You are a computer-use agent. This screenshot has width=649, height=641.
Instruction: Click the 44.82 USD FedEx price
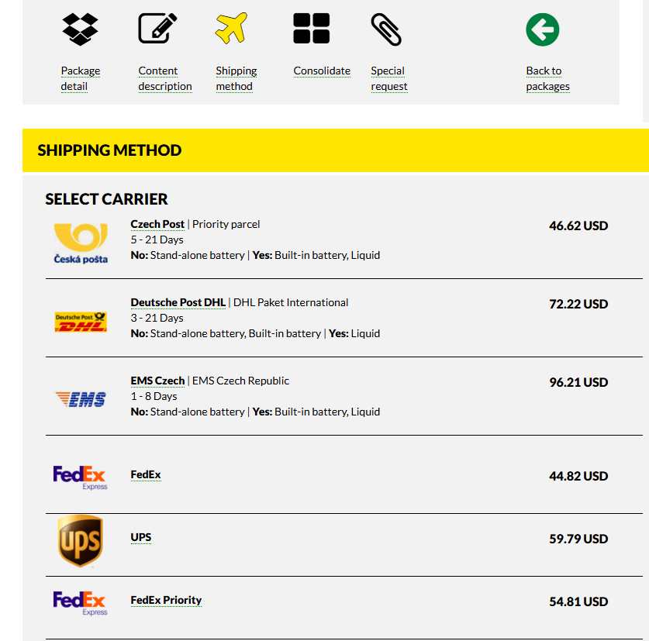pos(578,476)
